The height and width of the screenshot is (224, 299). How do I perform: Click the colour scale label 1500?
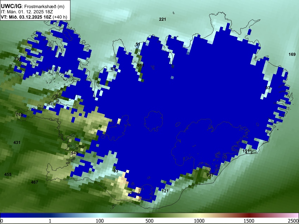point(249,221)
